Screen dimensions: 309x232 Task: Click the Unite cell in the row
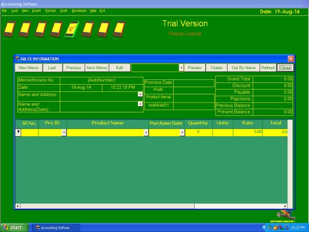[x=222, y=132]
